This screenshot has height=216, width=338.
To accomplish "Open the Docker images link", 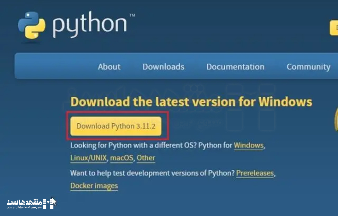I will click(94, 186).
